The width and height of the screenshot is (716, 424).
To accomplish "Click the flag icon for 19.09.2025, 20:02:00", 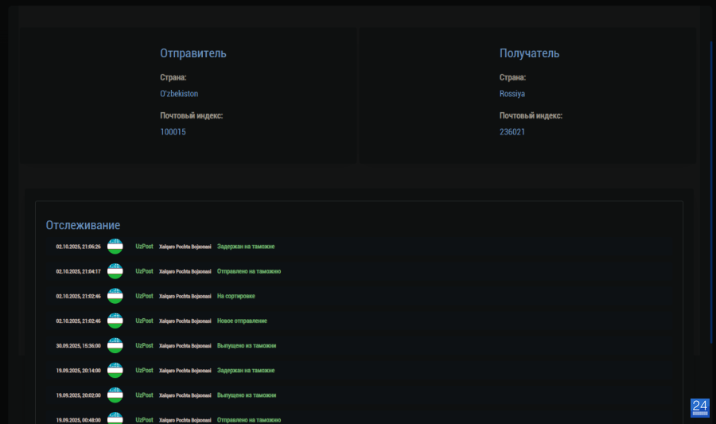I will click(115, 395).
